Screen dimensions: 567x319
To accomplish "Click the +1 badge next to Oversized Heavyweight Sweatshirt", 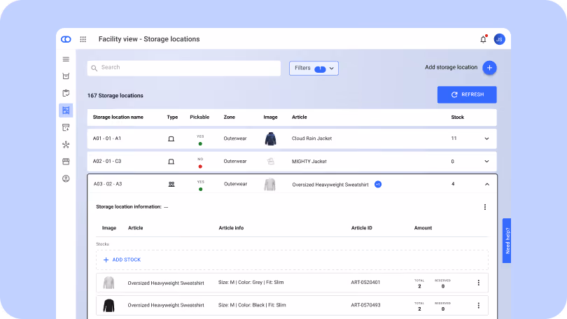I will tap(378, 184).
